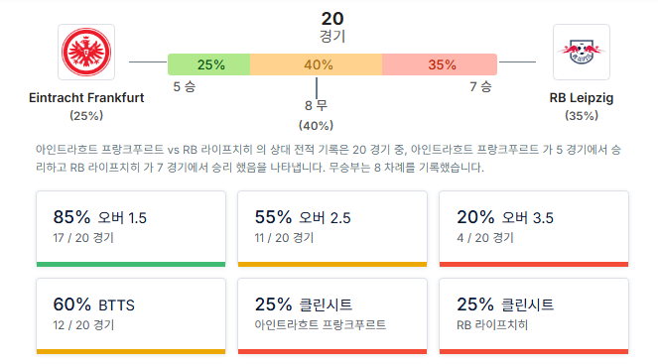Click the 85% 오버 1.5 stat card
The image size is (658, 364).
131,228
